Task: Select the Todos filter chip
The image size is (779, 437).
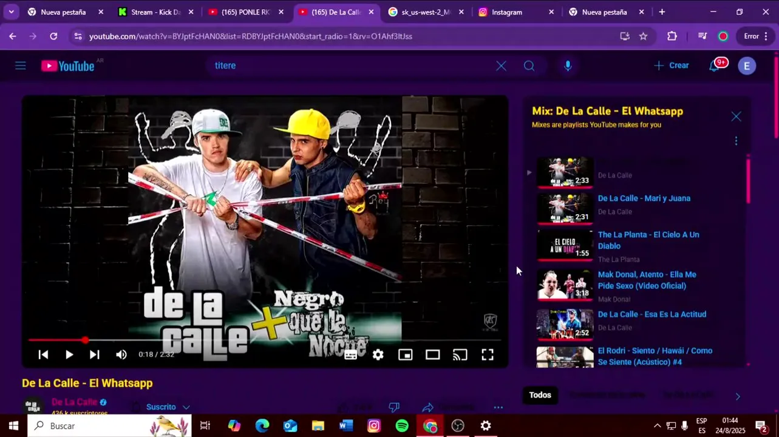Action: pyautogui.click(x=540, y=395)
